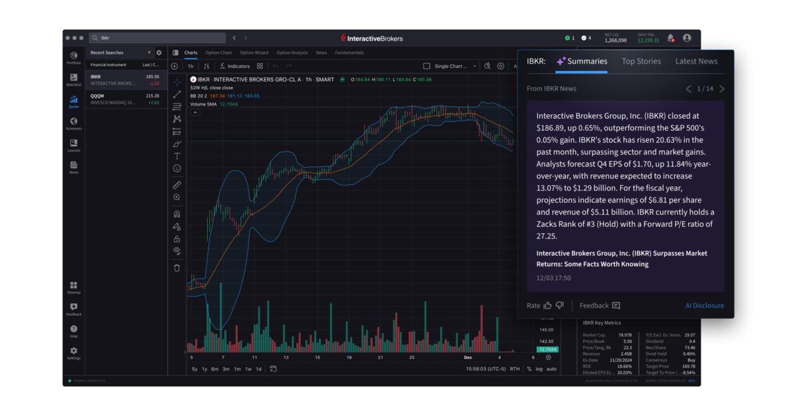Click the trash icon to remove drawings
The width and height of the screenshot is (797, 416).
point(177,267)
